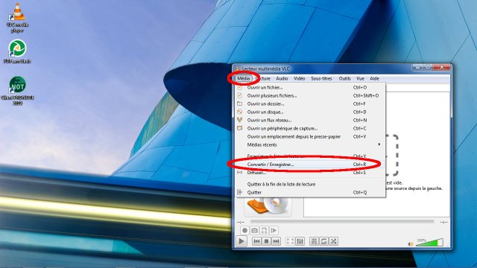The width and height of the screenshot is (477, 268).
Task: Click the playback seek bar
Action: tap(342, 222)
